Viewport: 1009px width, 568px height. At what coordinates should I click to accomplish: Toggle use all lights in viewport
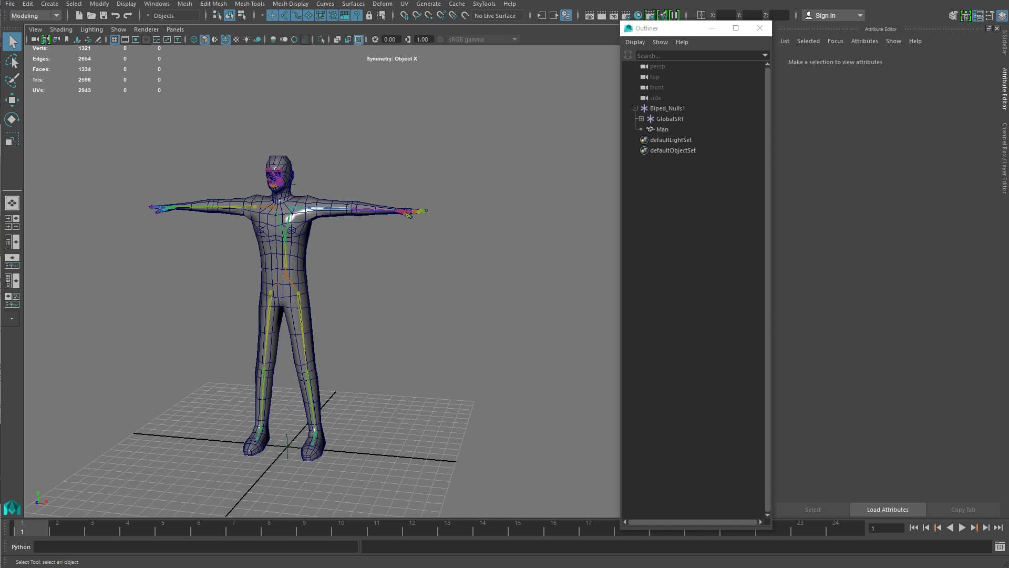pos(246,39)
